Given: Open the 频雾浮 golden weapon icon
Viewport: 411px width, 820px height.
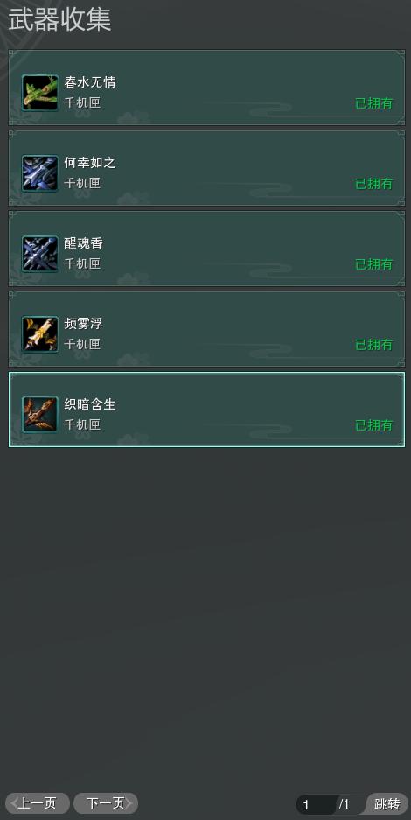Looking at the screenshot, I should pyautogui.click(x=40, y=334).
